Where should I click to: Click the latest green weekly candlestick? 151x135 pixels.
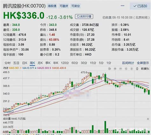click(149, 92)
